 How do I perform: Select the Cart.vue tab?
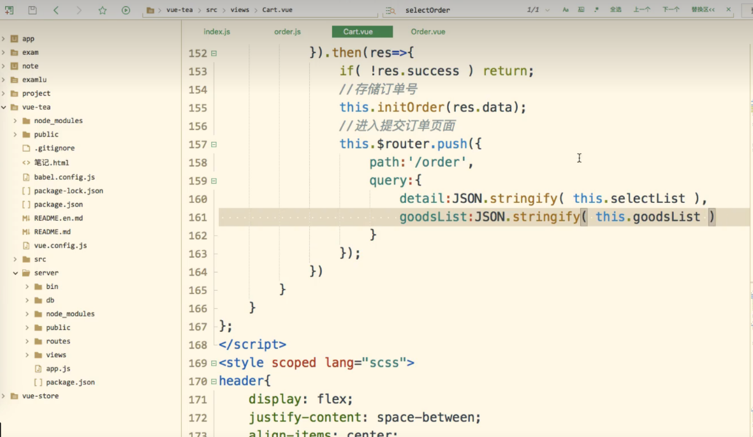click(362, 32)
